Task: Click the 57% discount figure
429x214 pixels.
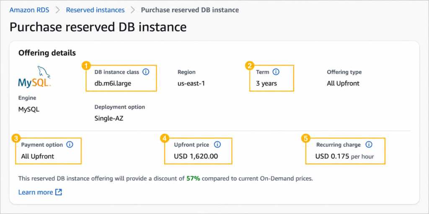Action: 193,179
